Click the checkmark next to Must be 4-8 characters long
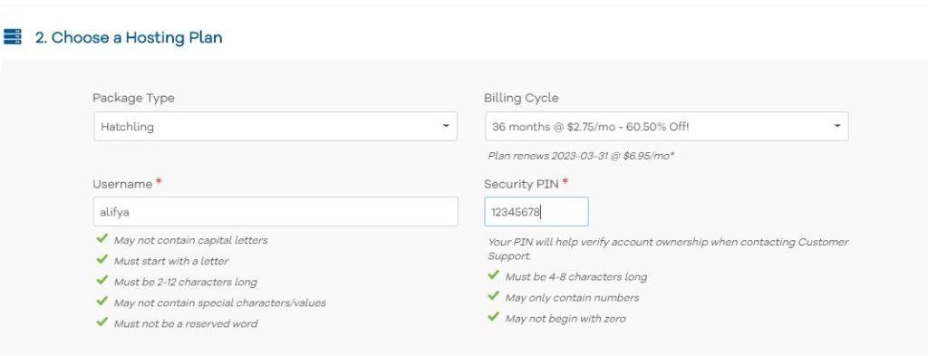The image size is (928, 356). (493, 275)
